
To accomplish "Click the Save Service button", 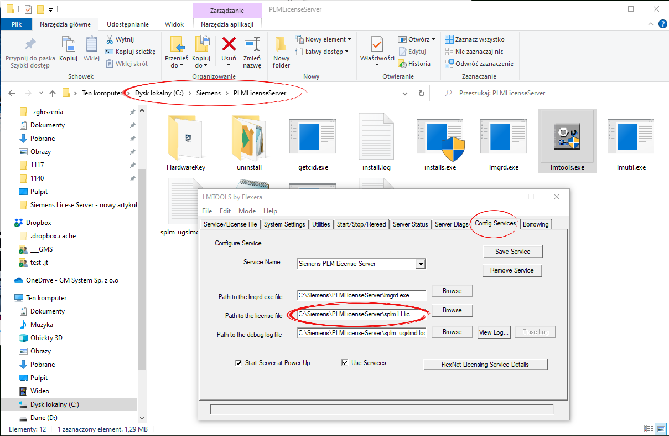I will click(x=512, y=252).
